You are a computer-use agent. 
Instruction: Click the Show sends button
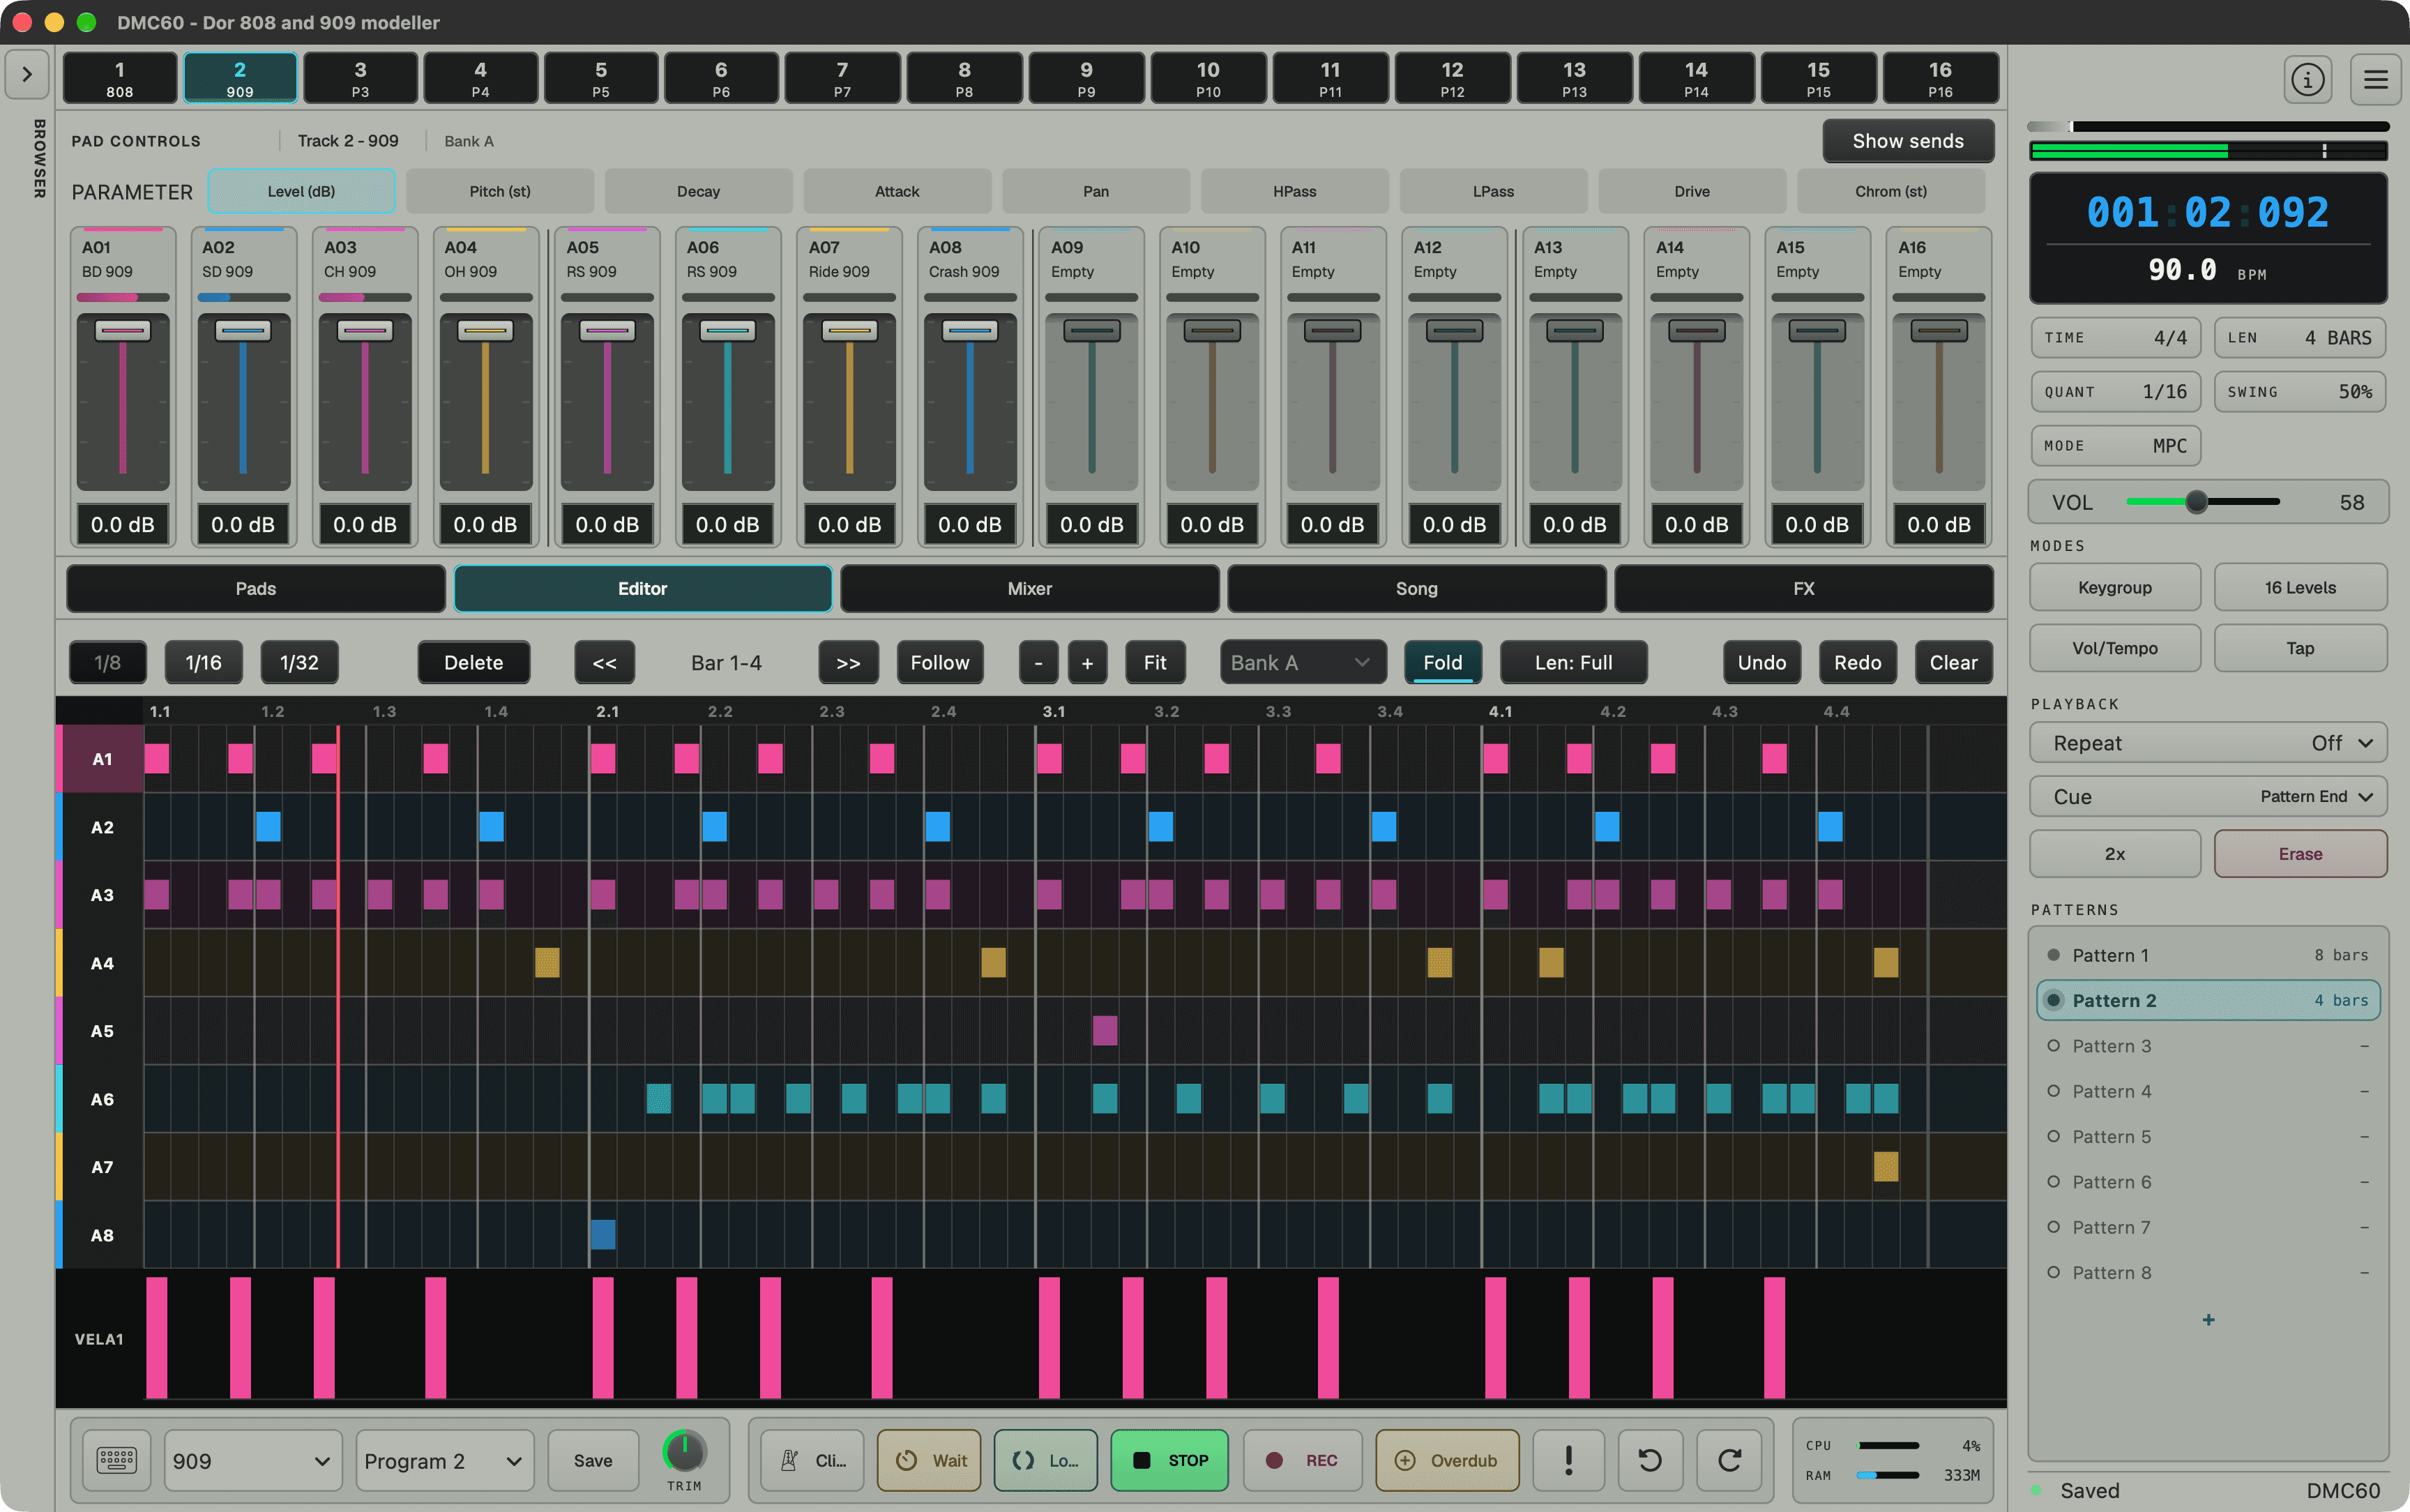(x=1907, y=141)
